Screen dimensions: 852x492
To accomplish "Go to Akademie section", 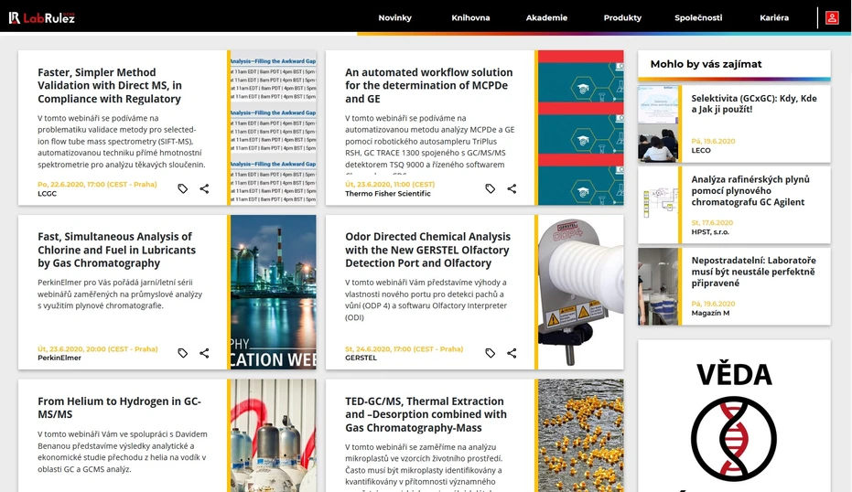I will [x=546, y=17].
